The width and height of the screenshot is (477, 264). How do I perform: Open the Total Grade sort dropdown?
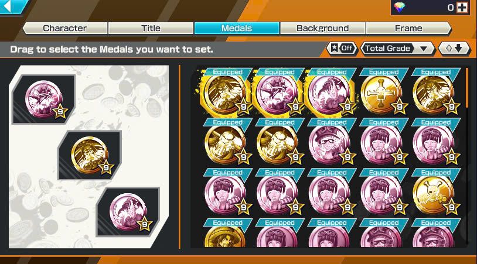click(x=398, y=49)
